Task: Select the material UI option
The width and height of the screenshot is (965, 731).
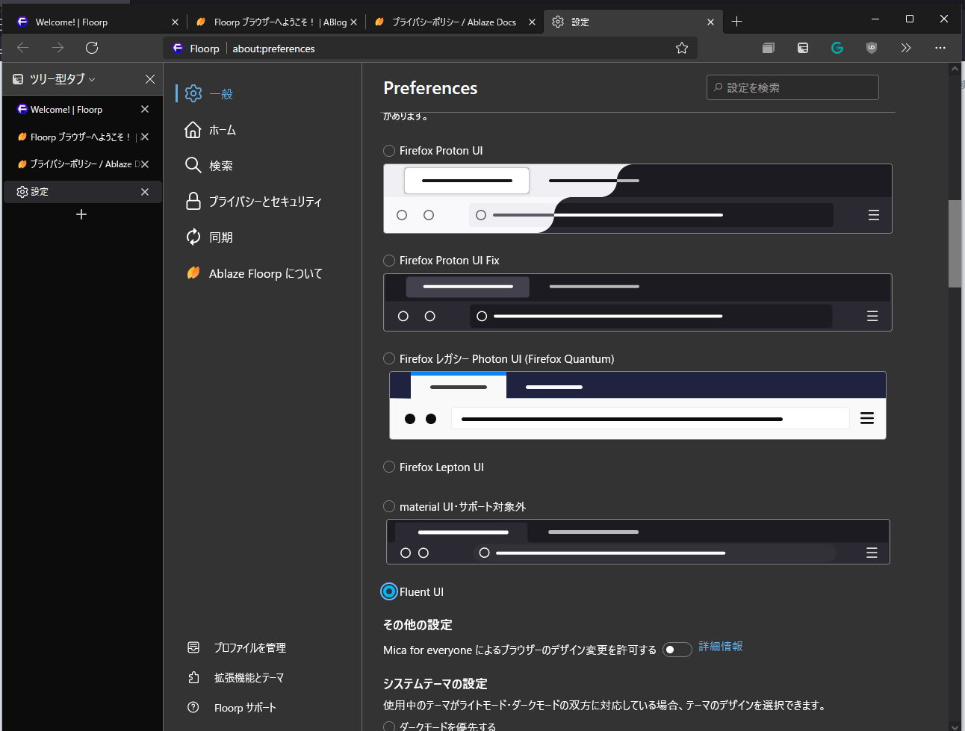Action: pos(389,507)
